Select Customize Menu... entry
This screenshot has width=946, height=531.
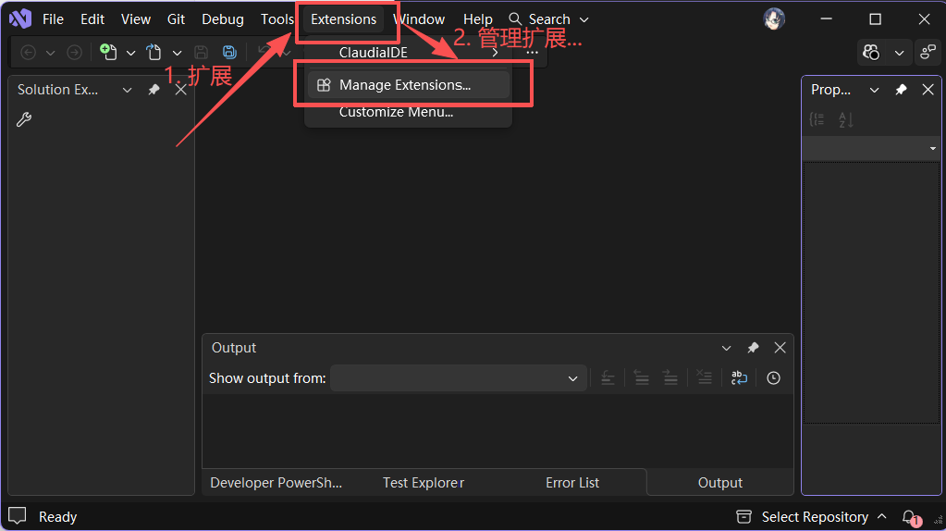click(x=409, y=112)
